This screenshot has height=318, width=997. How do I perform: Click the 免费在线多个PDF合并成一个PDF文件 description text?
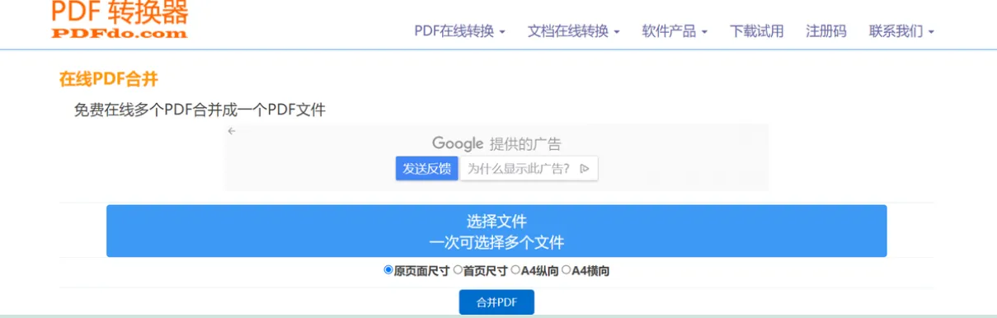(200, 110)
